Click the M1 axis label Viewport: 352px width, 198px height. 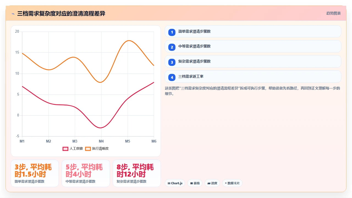22,141
